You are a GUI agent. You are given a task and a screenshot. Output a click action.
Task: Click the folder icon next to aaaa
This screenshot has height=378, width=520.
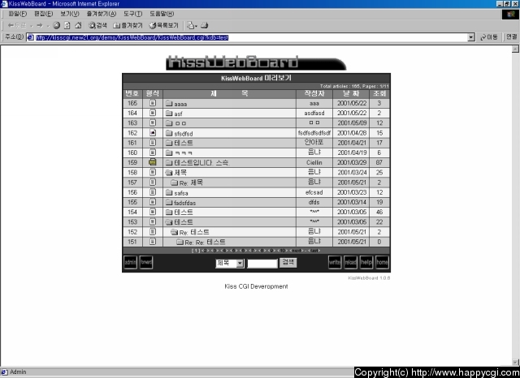click(169, 103)
